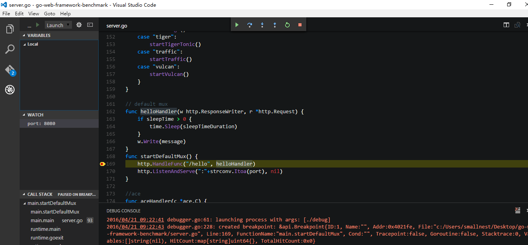Toggle the breakpoint on line 169
The height and width of the screenshot is (245, 528).
(x=103, y=164)
